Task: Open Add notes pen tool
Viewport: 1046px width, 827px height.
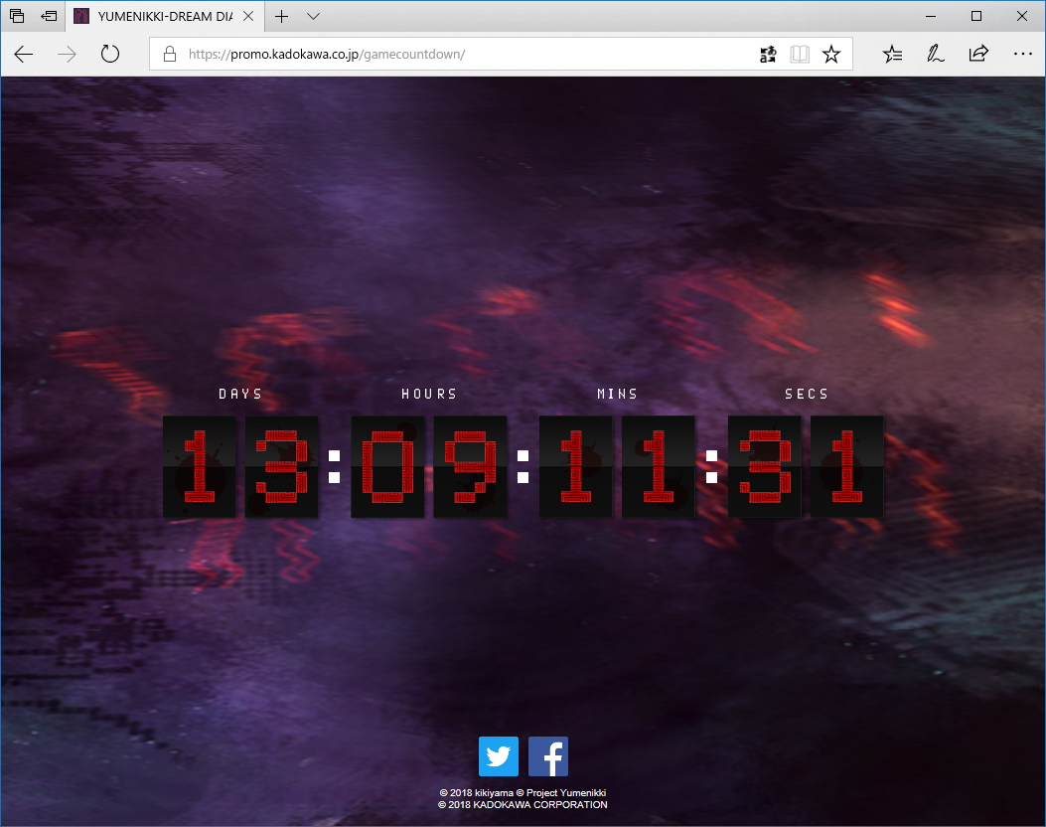Action: [936, 54]
